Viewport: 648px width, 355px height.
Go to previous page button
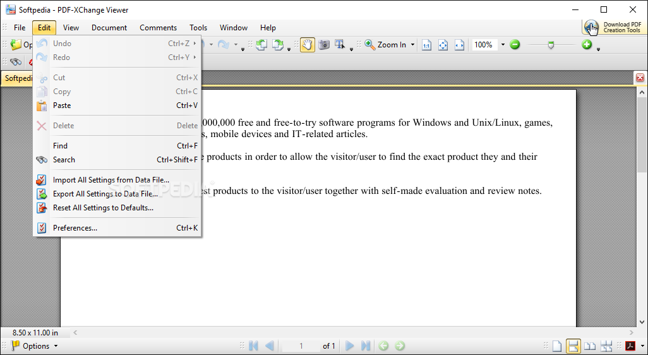pos(270,346)
